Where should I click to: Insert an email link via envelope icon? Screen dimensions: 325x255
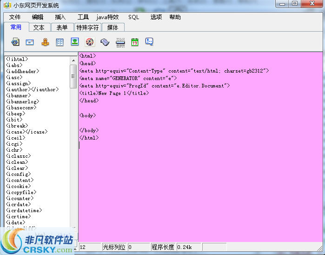pos(30,42)
